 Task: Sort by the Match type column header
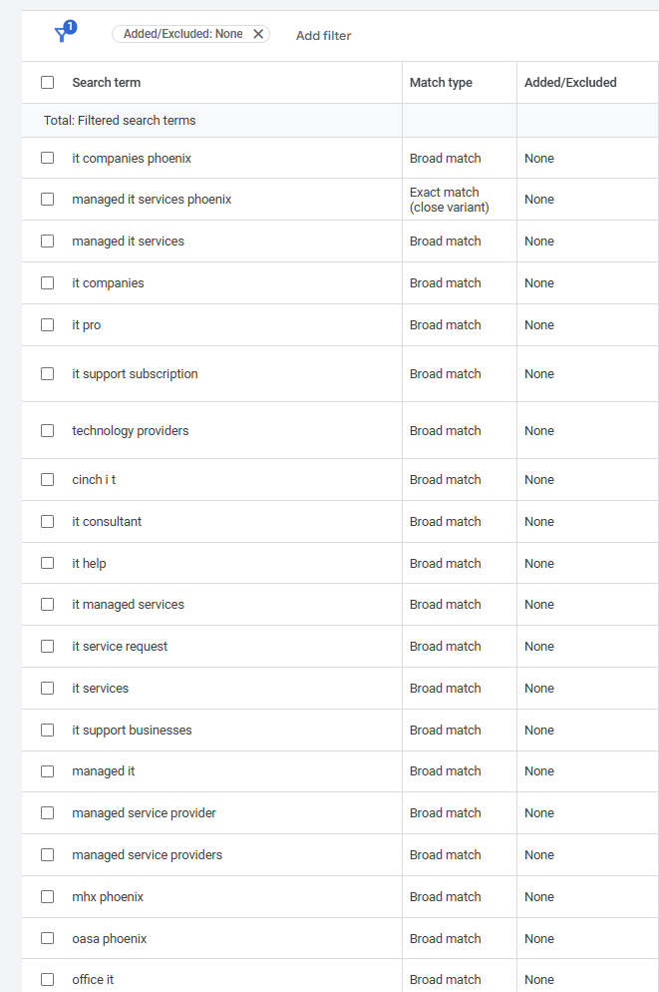click(438, 82)
